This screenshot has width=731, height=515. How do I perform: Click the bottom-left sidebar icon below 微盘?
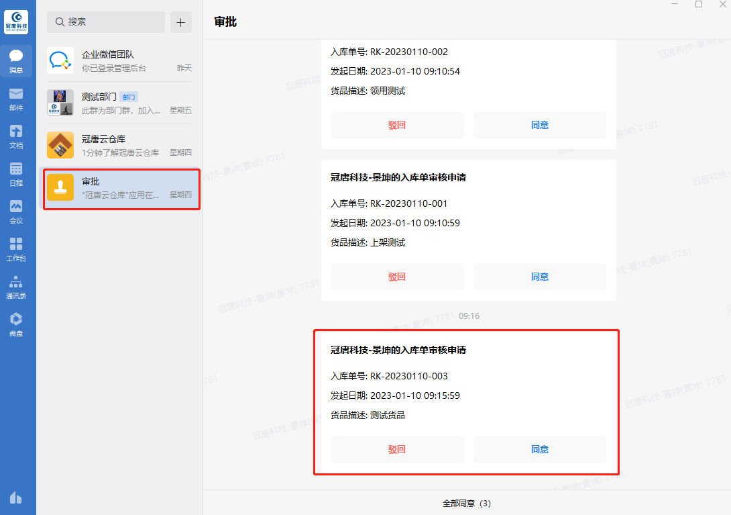pyautogui.click(x=16, y=498)
